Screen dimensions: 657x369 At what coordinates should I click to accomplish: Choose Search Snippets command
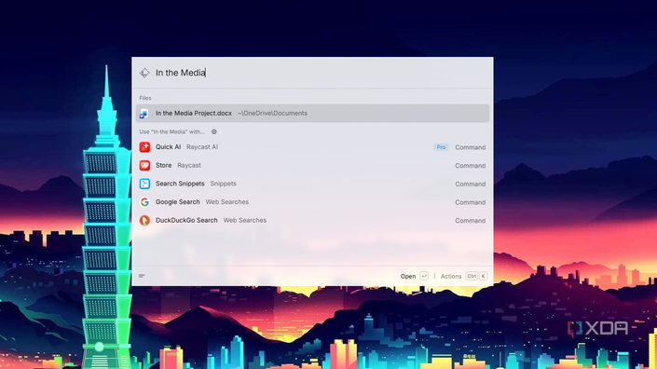[x=312, y=184]
